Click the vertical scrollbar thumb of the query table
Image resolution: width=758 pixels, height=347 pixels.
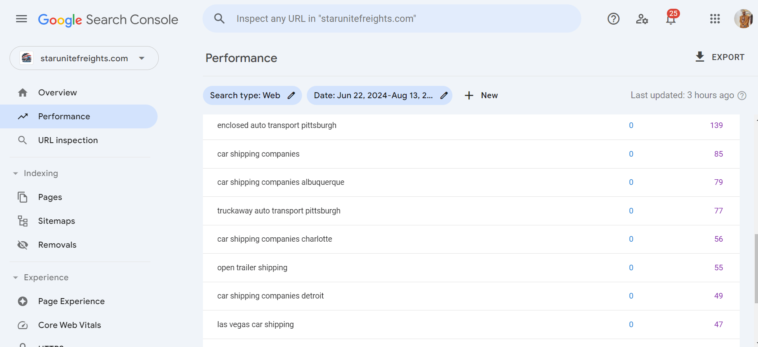756,269
